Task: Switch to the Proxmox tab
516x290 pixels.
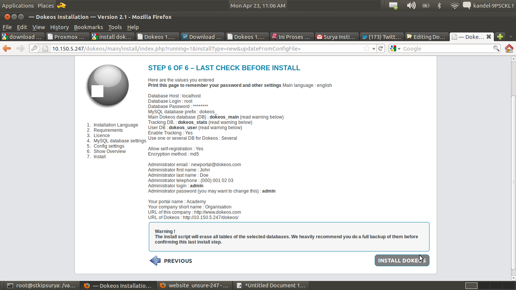Action: pos(67,37)
